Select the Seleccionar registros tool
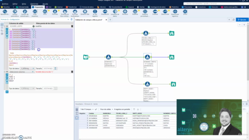249x140 pixels. point(175,13)
